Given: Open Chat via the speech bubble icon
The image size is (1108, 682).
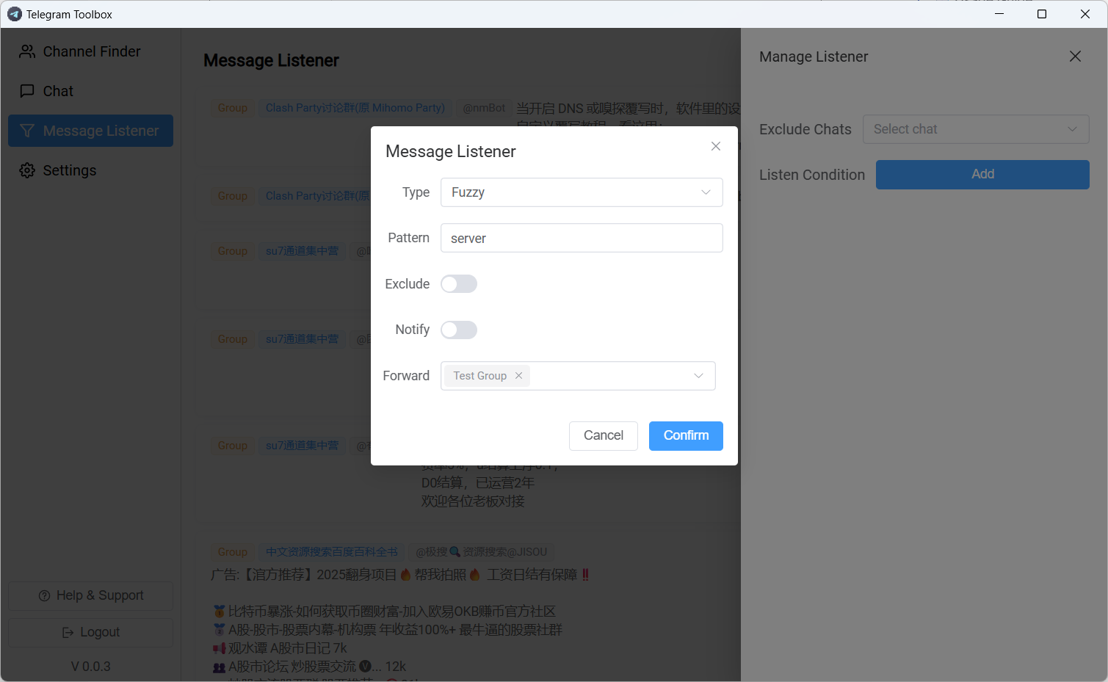Looking at the screenshot, I should [x=27, y=91].
